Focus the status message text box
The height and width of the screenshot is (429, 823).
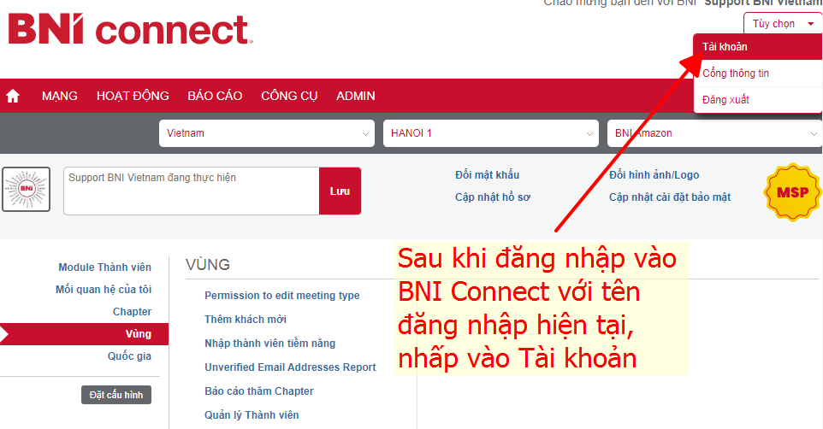[191, 191]
